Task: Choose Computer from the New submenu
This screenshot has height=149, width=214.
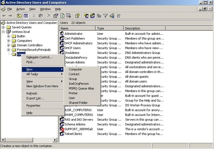Action: (82, 69)
